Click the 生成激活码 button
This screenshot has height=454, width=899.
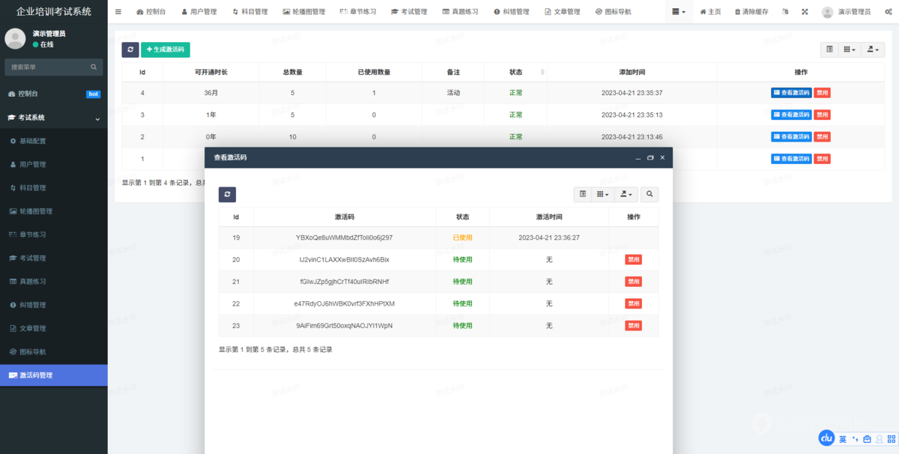(165, 49)
